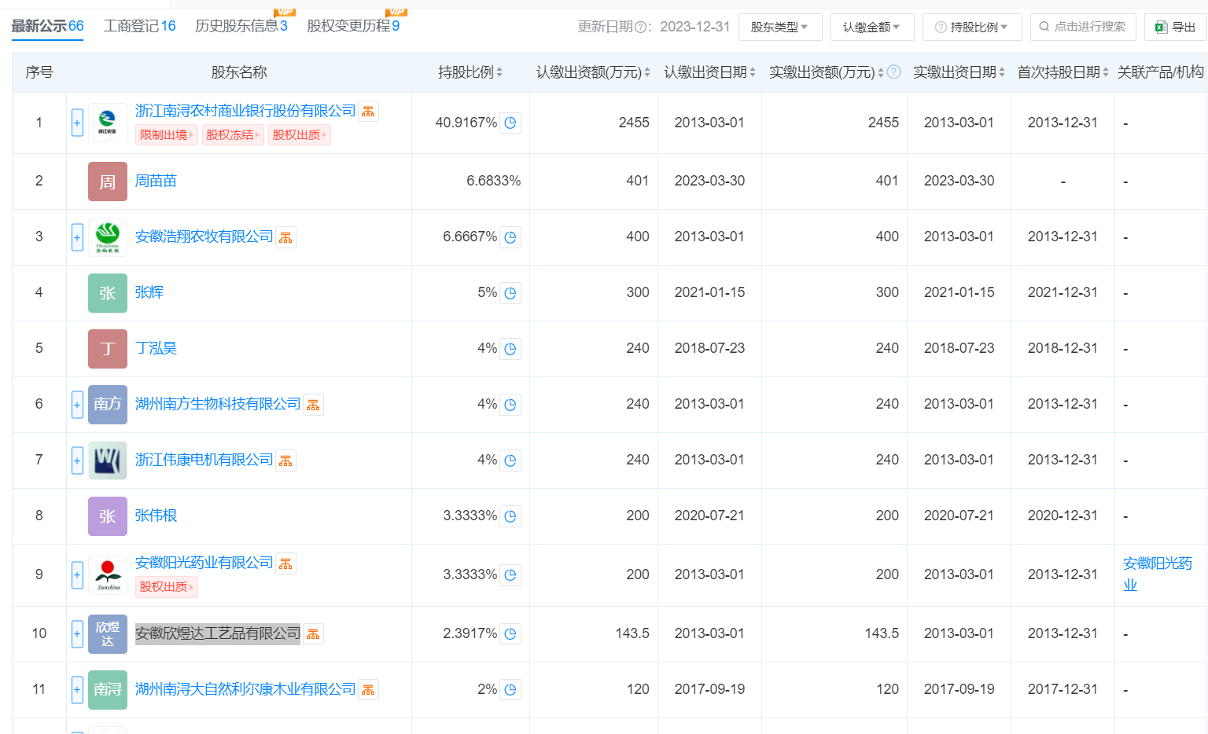Open equity structure chart for 浙江伟康电机有限公司
This screenshot has height=734, width=1208.
coord(285,461)
